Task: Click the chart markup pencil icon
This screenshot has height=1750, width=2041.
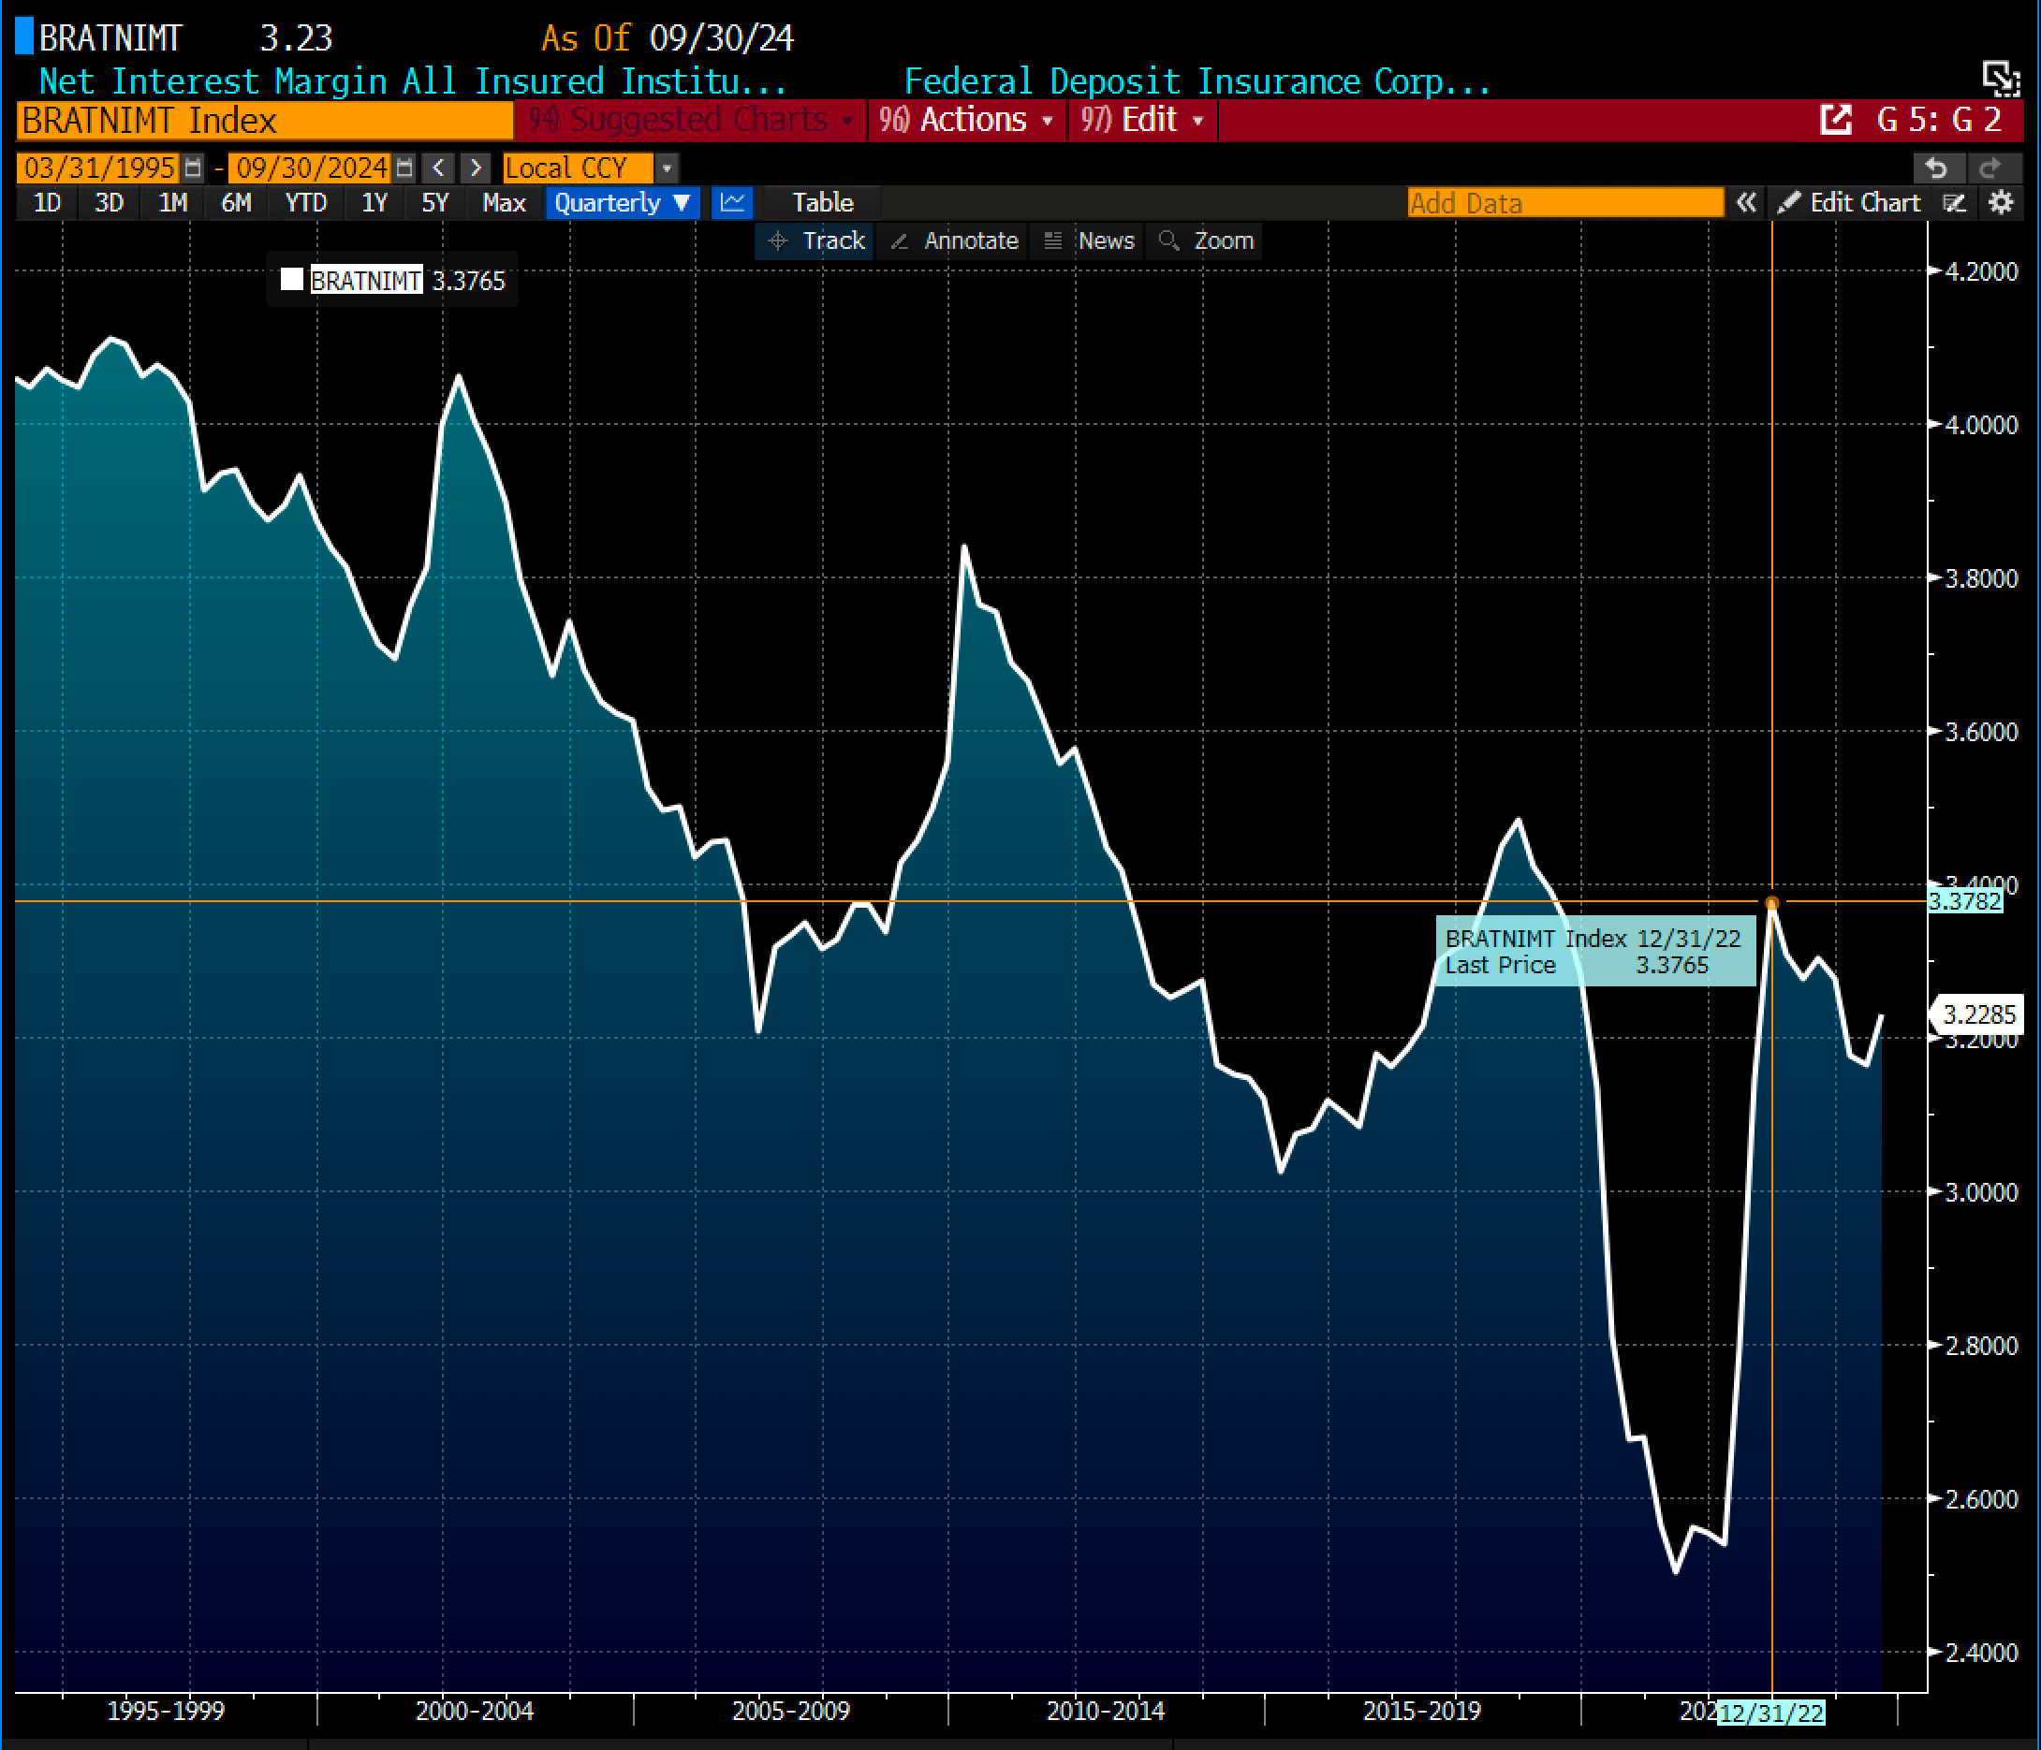Action: [x=1954, y=203]
